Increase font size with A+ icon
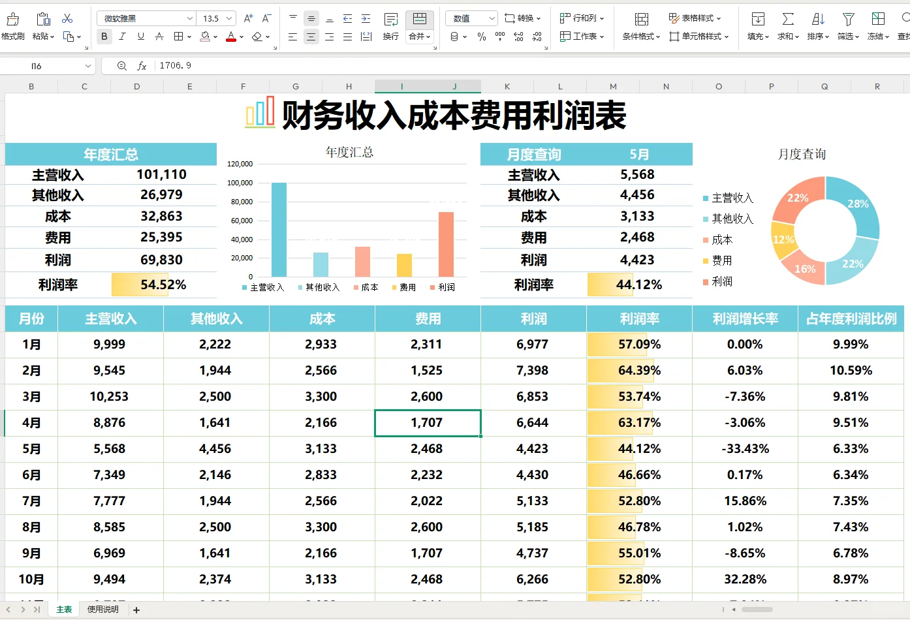This screenshot has width=910, height=620. (x=248, y=18)
